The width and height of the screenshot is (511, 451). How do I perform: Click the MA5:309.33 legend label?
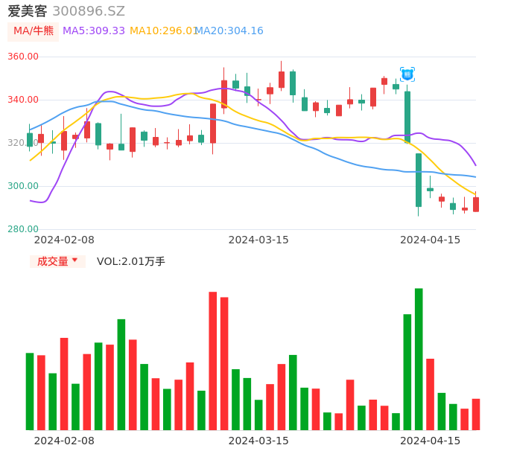click(x=94, y=31)
